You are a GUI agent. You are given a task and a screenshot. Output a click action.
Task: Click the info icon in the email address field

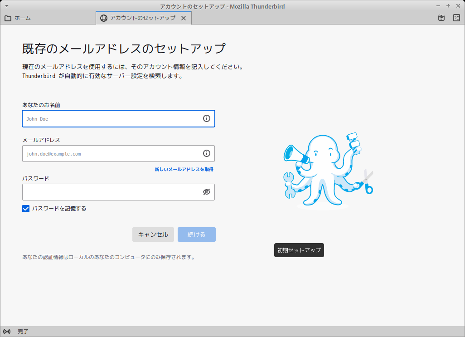tap(206, 153)
